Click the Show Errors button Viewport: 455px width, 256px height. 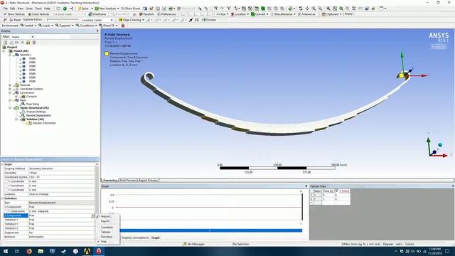coord(131,9)
